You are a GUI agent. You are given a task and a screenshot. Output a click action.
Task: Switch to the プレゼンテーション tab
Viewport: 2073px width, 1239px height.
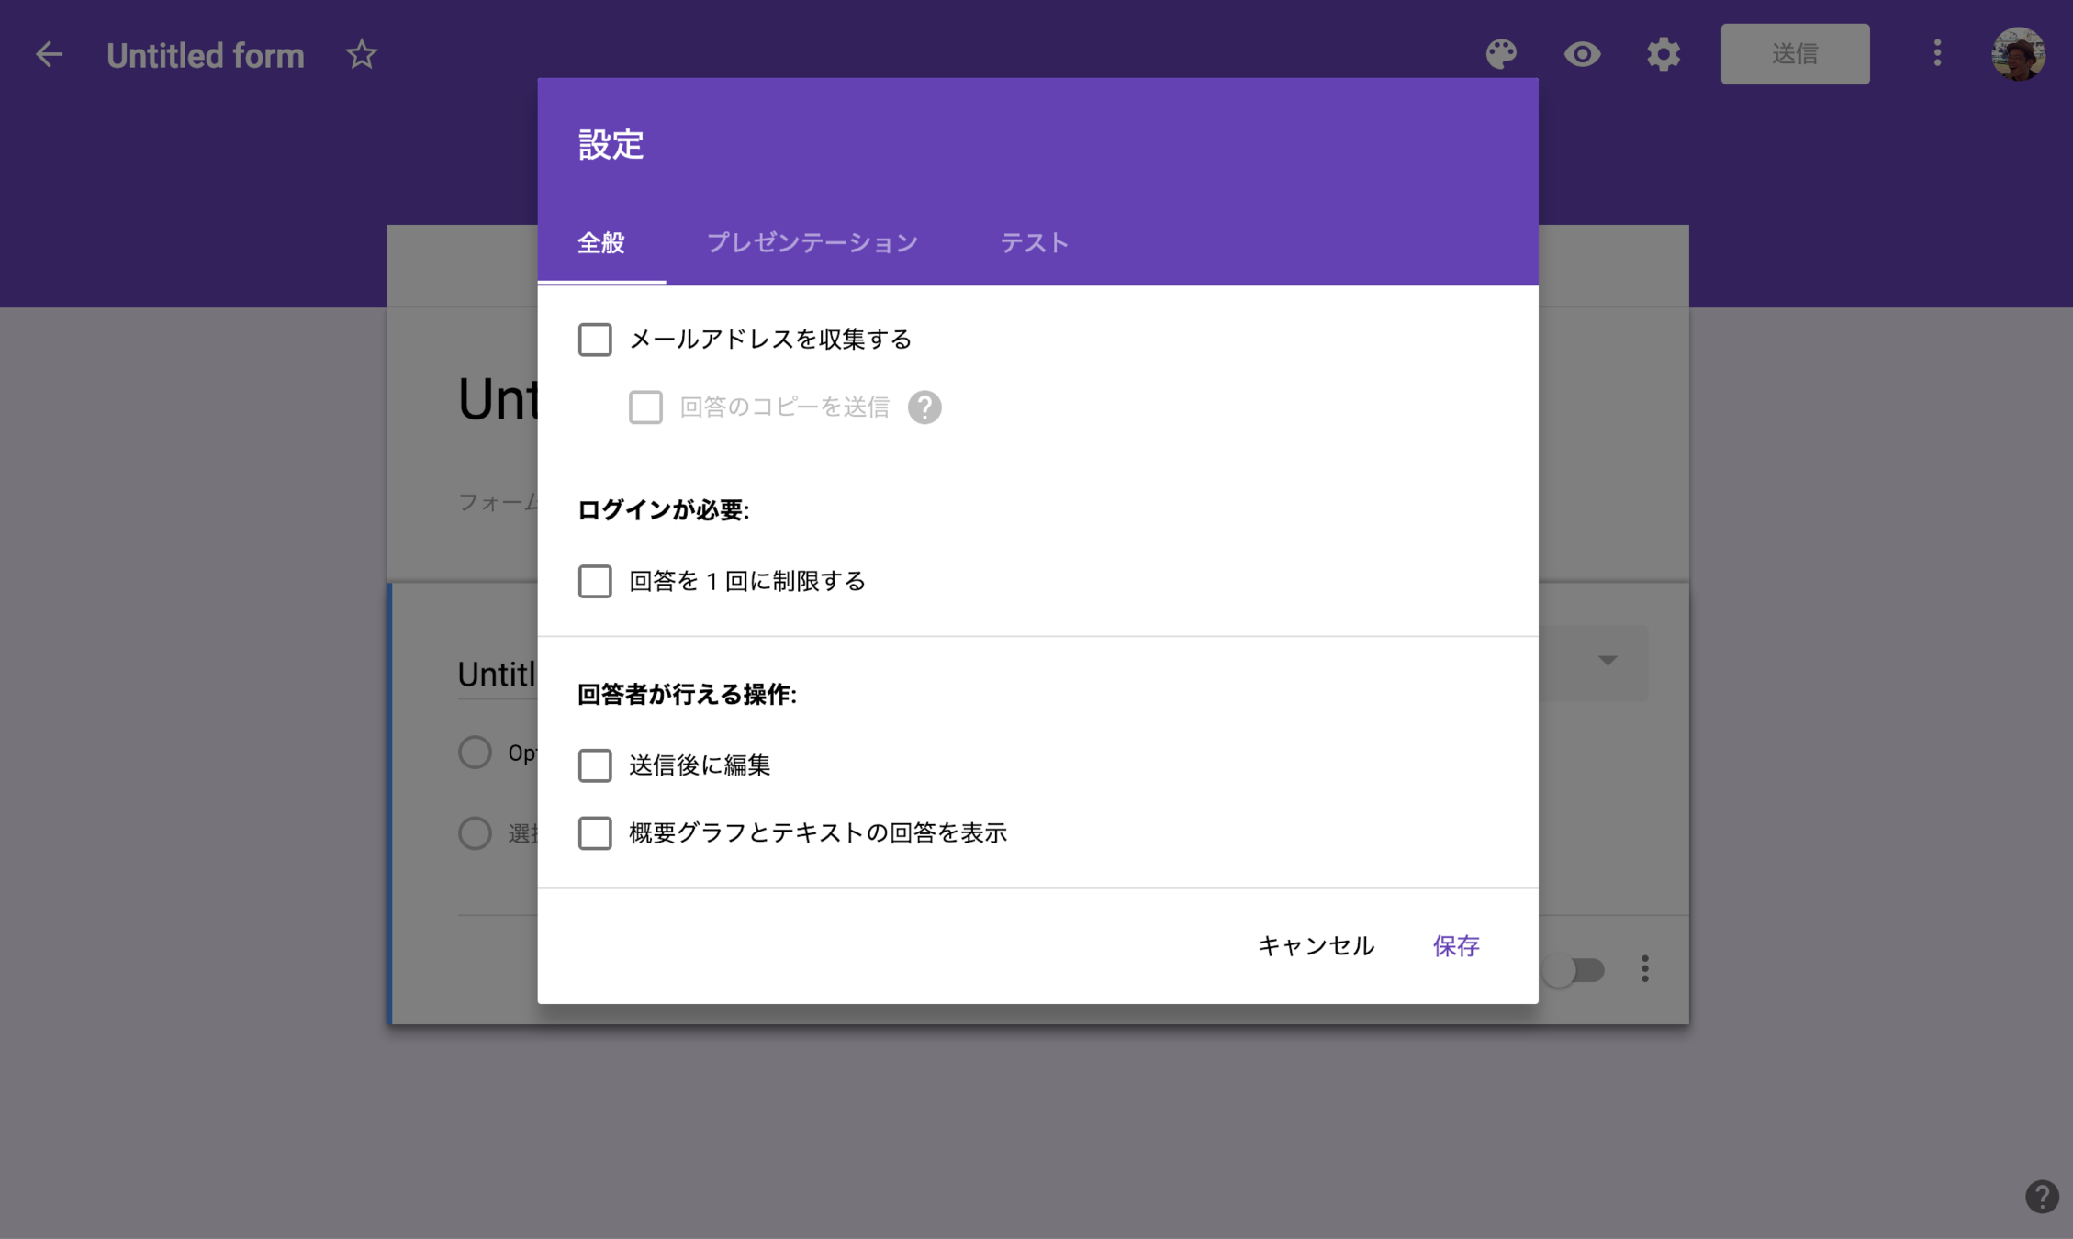812,243
